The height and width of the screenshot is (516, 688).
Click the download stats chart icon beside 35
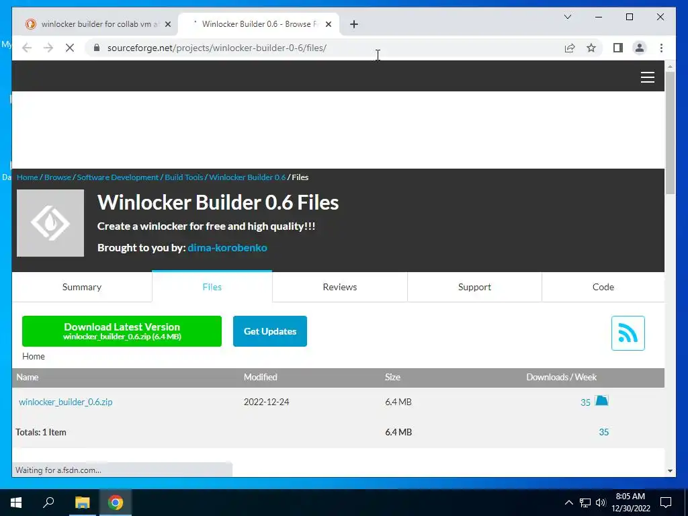click(x=601, y=400)
